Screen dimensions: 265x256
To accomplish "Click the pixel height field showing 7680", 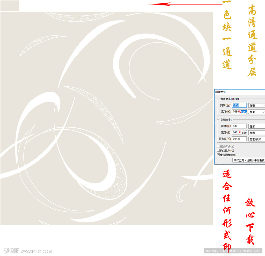I will click(239, 112).
